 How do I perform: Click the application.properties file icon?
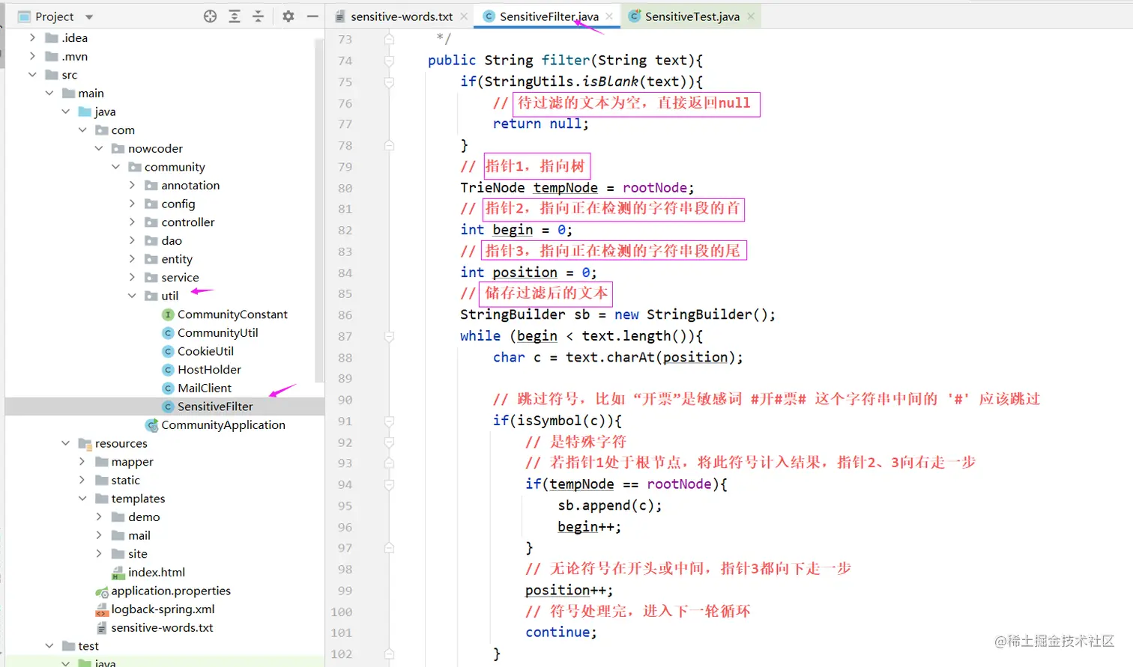[102, 591]
